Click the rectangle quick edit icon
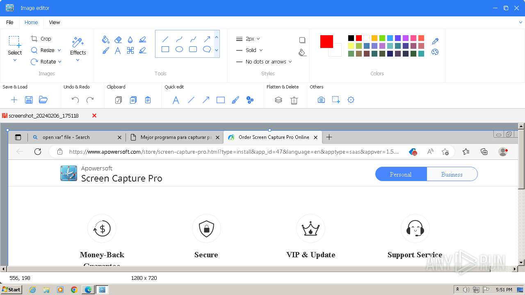525x295 pixels. tap(221, 100)
